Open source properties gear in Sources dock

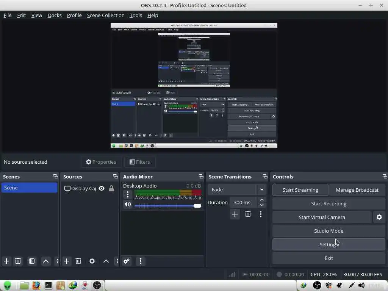pos(92,261)
